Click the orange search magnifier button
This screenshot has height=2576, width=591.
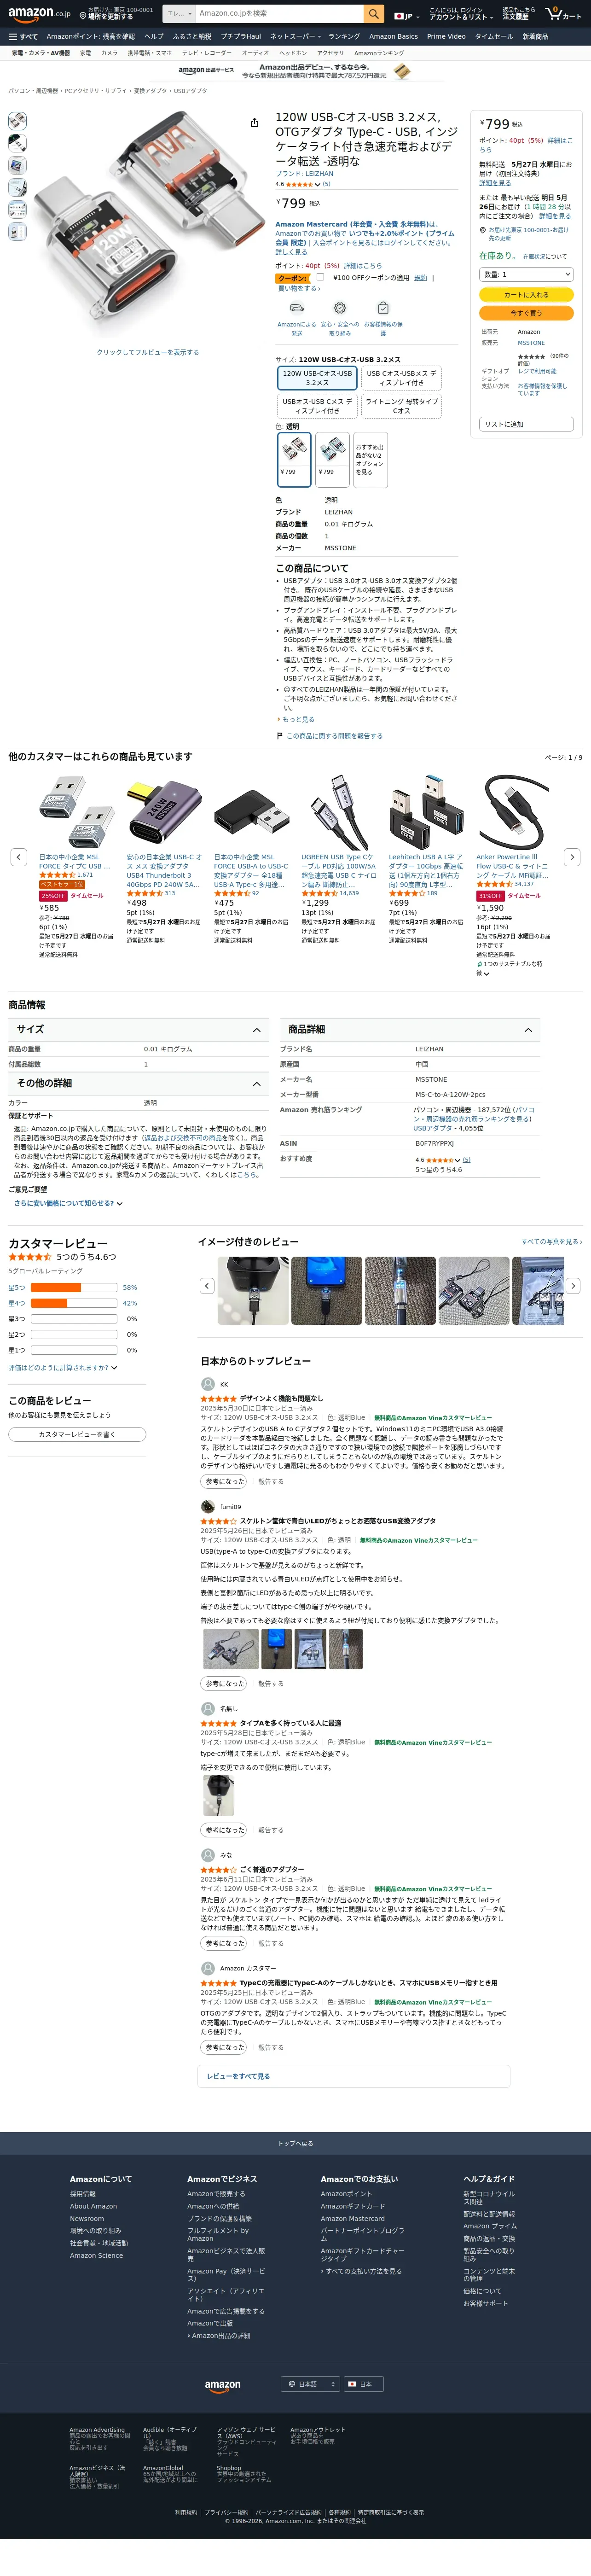(x=374, y=14)
